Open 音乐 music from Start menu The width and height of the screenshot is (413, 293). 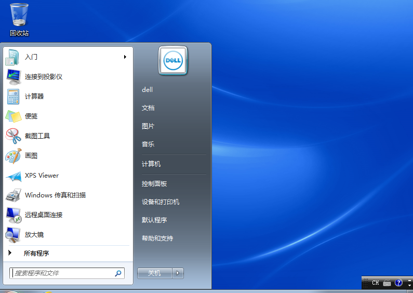[x=148, y=144]
